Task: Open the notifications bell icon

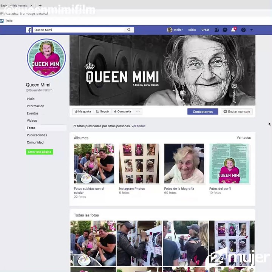Action: 233,30
